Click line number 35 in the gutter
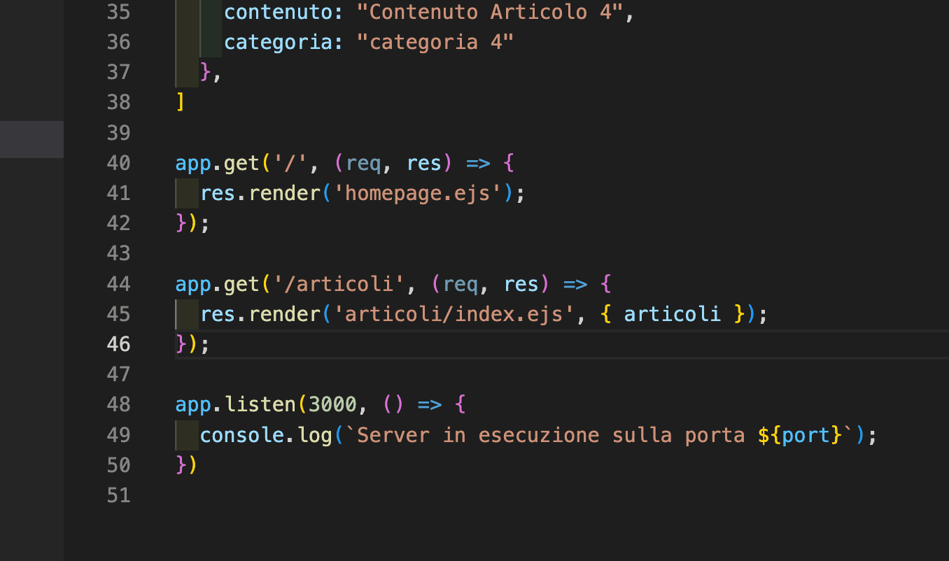Image resolution: width=949 pixels, height=561 pixels. [118, 12]
